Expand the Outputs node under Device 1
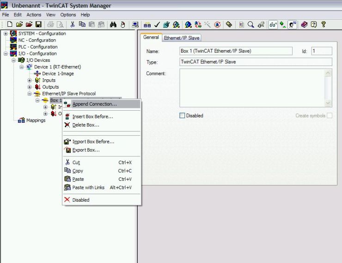 [x=30, y=87]
